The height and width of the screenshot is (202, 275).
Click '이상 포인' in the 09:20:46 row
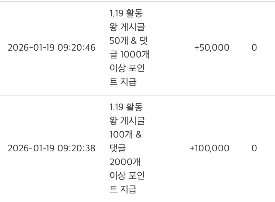tap(127, 68)
